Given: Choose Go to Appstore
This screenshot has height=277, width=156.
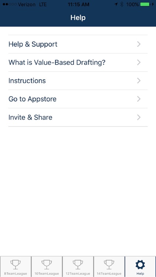Looking at the screenshot, I should point(78,99).
